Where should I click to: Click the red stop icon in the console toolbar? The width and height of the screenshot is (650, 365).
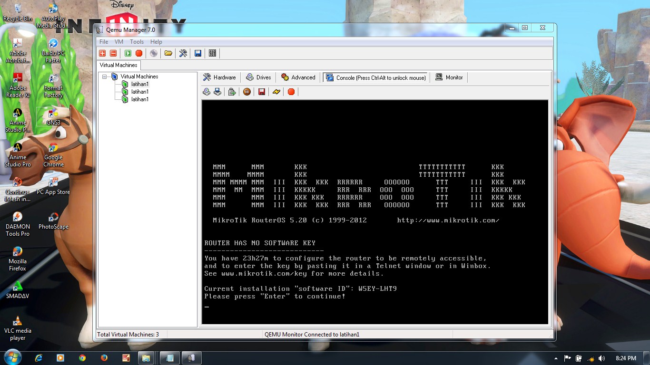click(291, 92)
